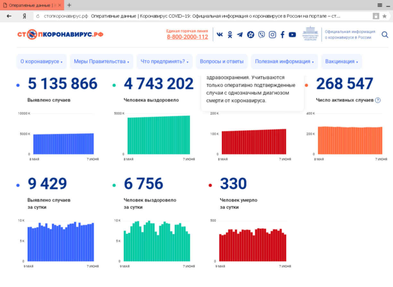Open the Telegram channel icon

240,35
